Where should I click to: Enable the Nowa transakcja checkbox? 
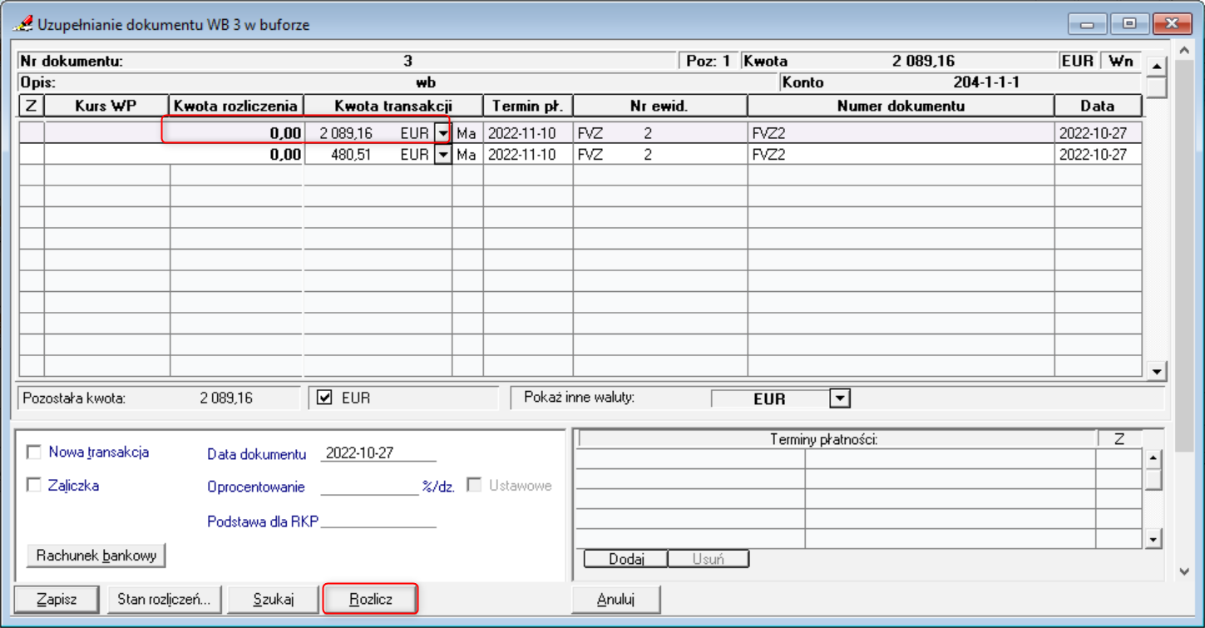(34, 452)
